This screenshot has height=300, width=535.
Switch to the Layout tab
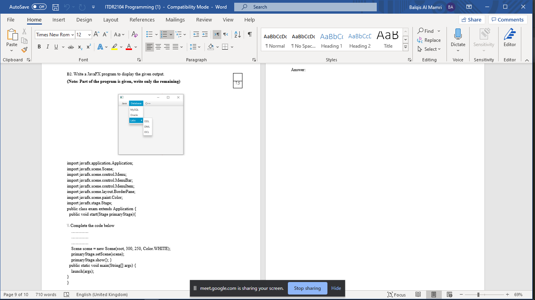pyautogui.click(x=111, y=20)
